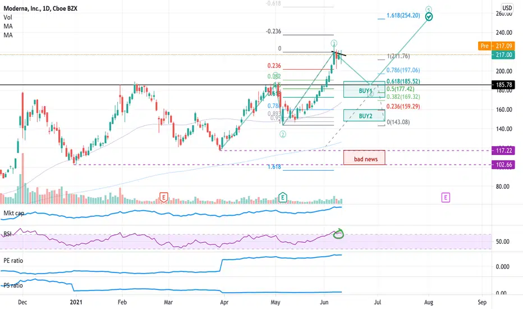The width and height of the screenshot is (523, 309).
Task: Select the 0(143.08) Fibonacci label
Action: click(398, 122)
